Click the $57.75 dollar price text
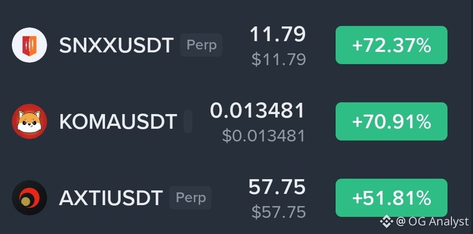473x234 pixels. [x=279, y=212]
